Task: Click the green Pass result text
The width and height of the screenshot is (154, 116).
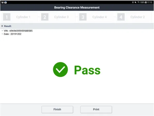Action: click(x=87, y=70)
